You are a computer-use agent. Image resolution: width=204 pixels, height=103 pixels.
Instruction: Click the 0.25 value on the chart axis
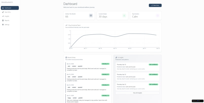[69, 43]
